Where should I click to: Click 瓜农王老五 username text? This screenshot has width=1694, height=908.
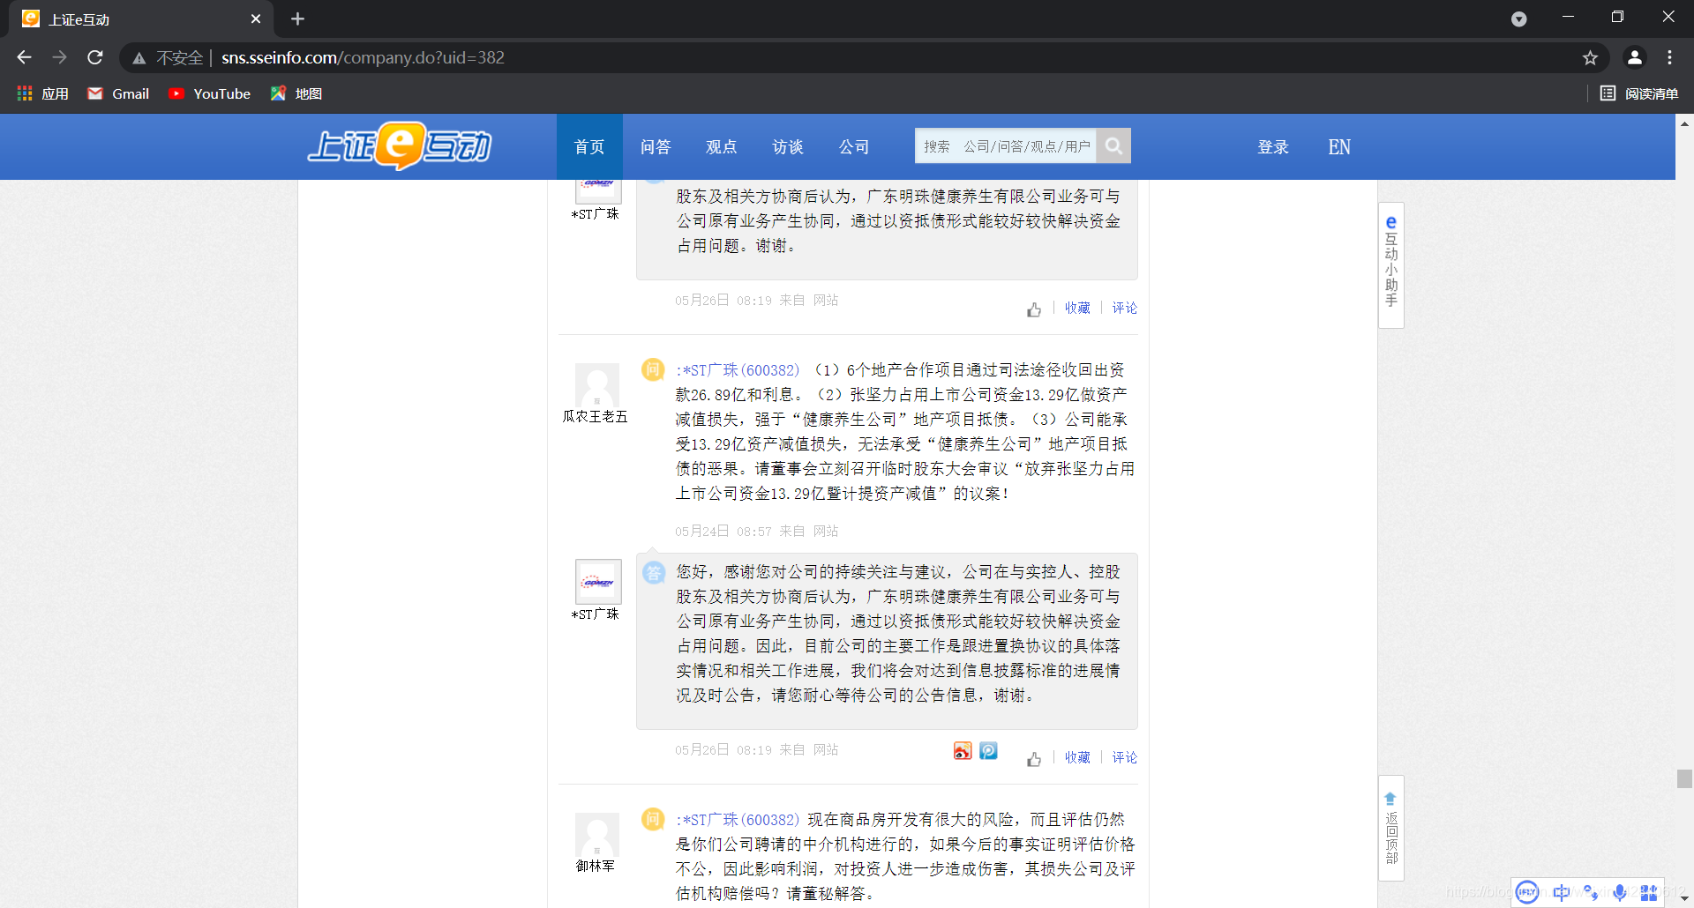[x=596, y=417]
